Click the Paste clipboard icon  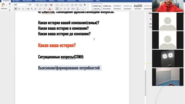pyautogui.click(x=3, y=5)
